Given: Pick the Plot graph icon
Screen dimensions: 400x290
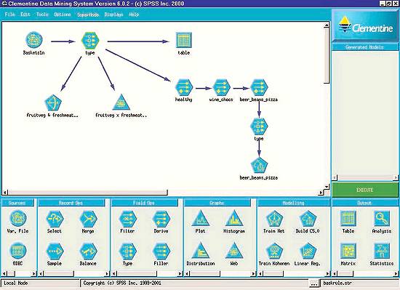Looking at the screenshot, I should 201,218.
